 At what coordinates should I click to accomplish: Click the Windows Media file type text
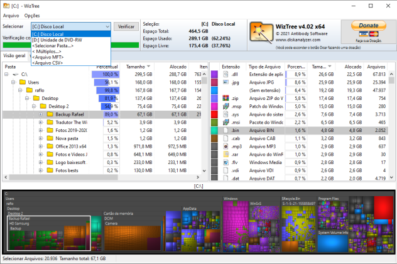265,162
